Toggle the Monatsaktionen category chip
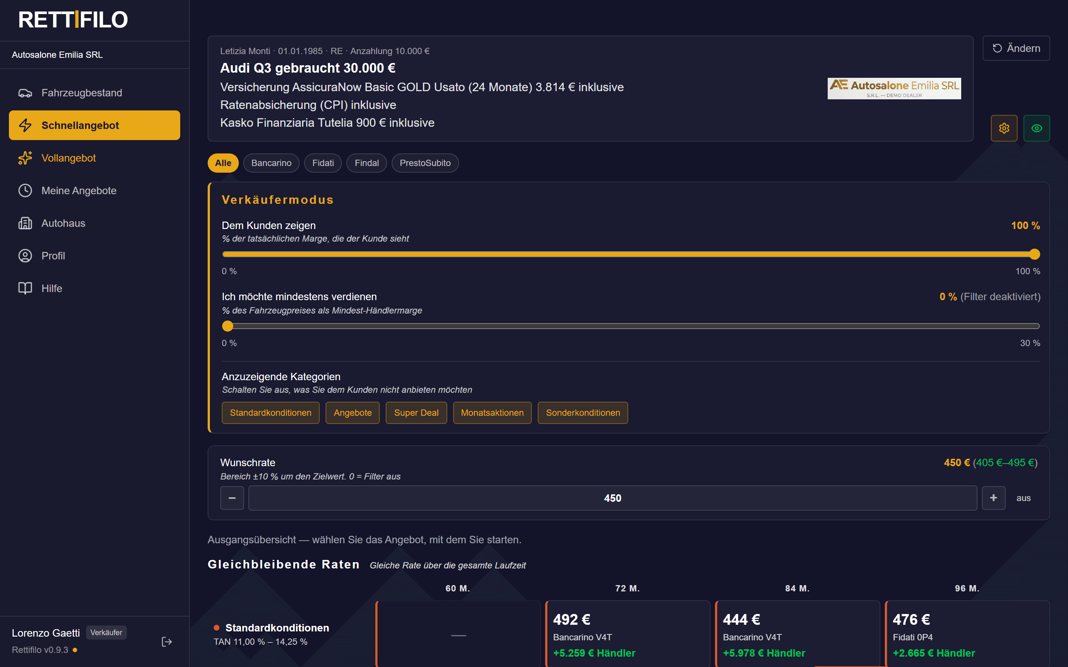 click(x=492, y=413)
